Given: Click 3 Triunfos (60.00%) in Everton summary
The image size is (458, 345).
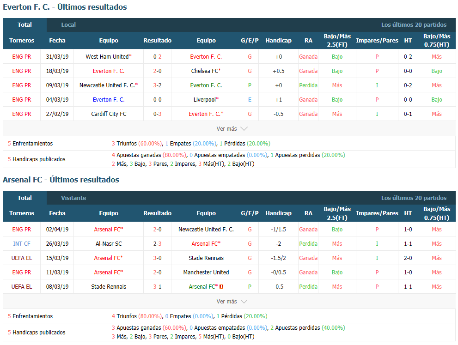Looking at the screenshot, I should tap(136, 144).
